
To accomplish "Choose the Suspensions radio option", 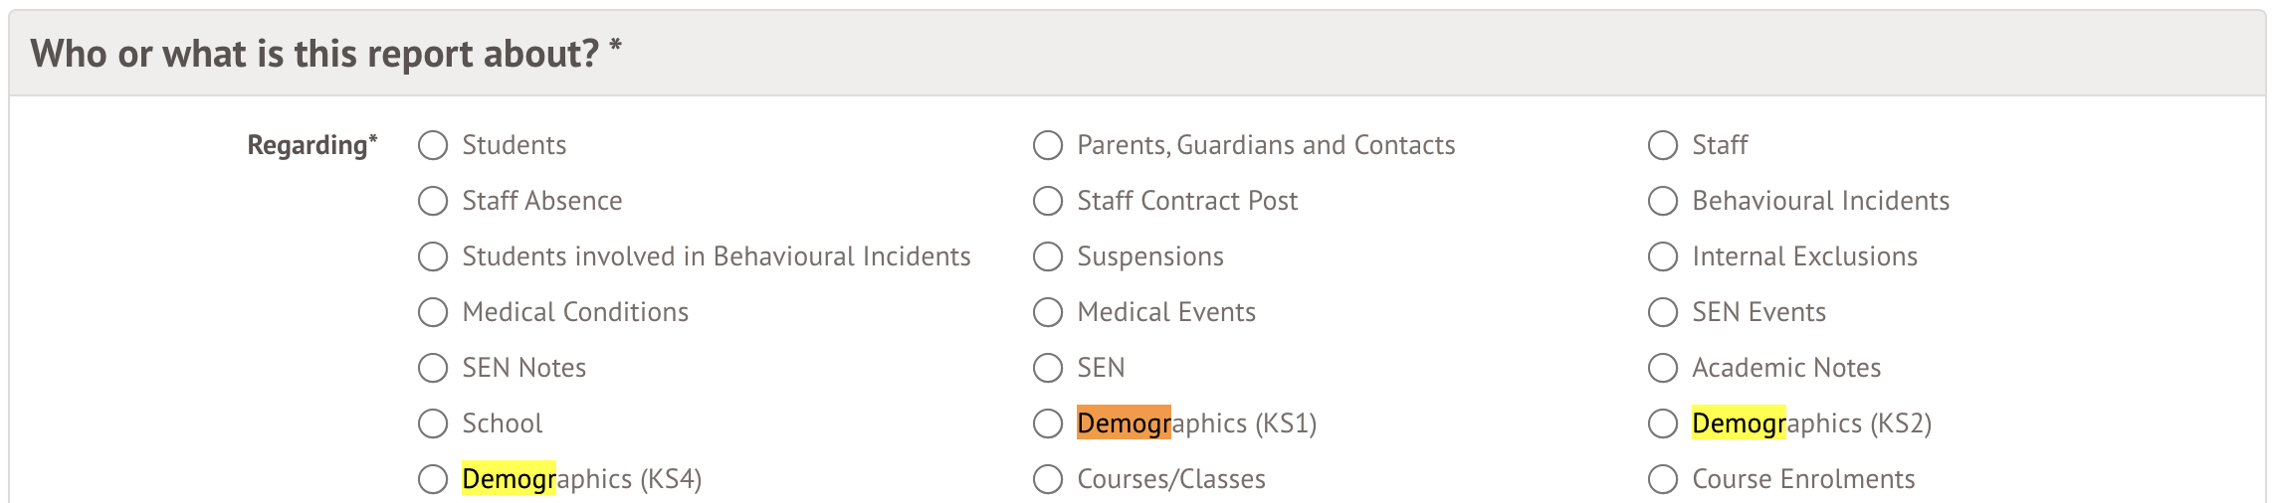I will [x=1048, y=256].
